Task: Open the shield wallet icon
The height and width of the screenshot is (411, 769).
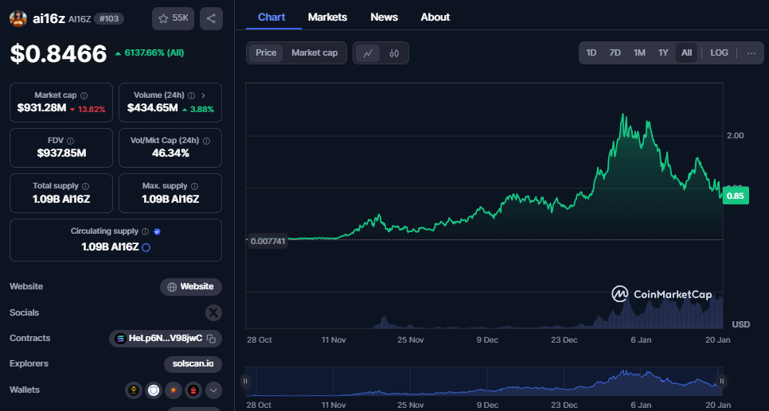Action: click(154, 390)
